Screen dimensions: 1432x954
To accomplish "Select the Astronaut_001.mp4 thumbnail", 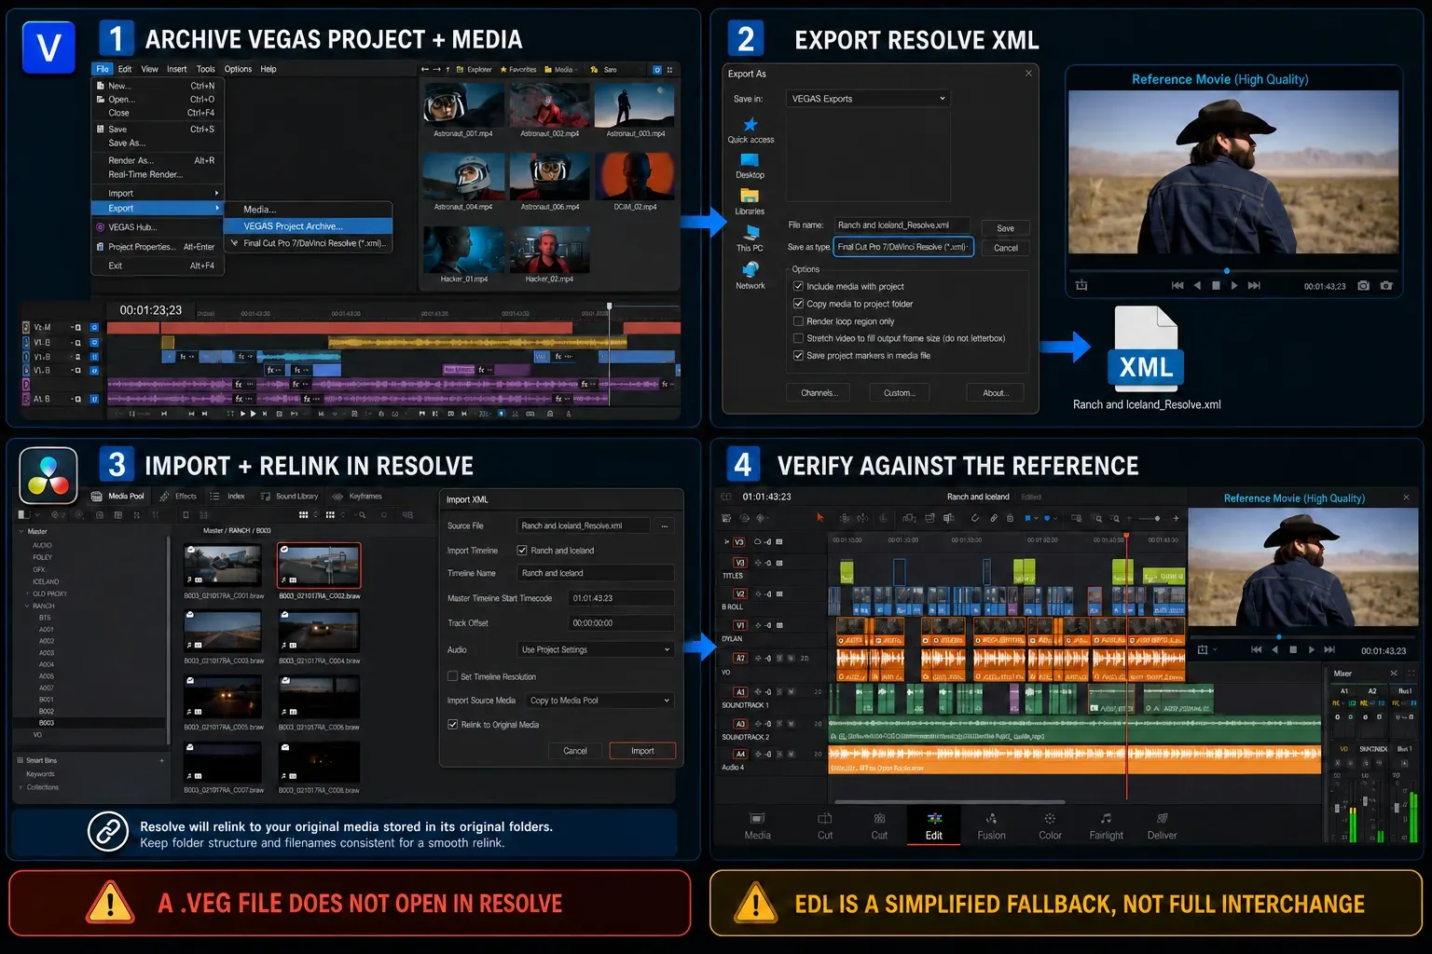I will click(462, 105).
